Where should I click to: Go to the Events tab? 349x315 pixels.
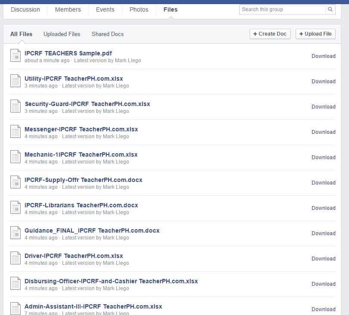(x=105, y=9)
